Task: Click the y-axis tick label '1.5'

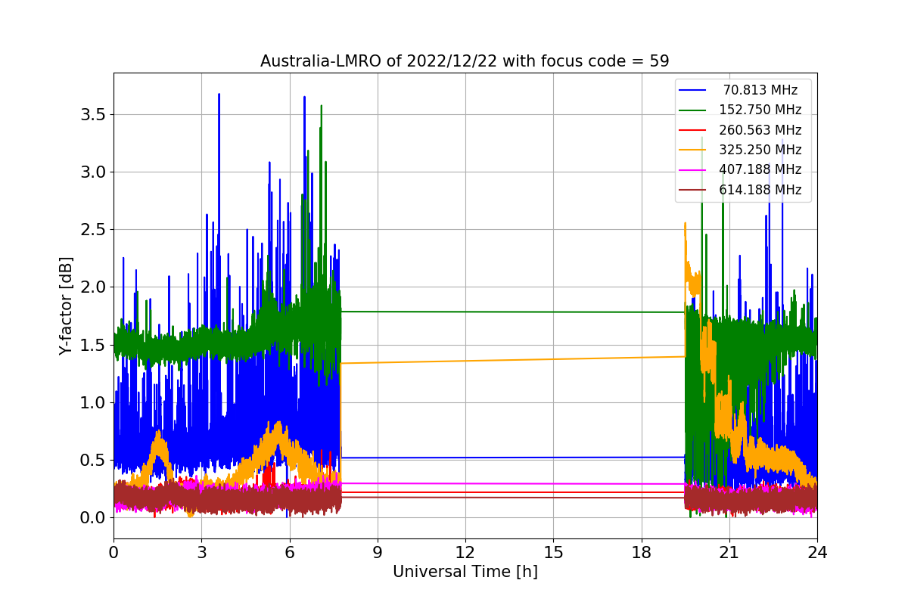Action: [x=94, y=345]
